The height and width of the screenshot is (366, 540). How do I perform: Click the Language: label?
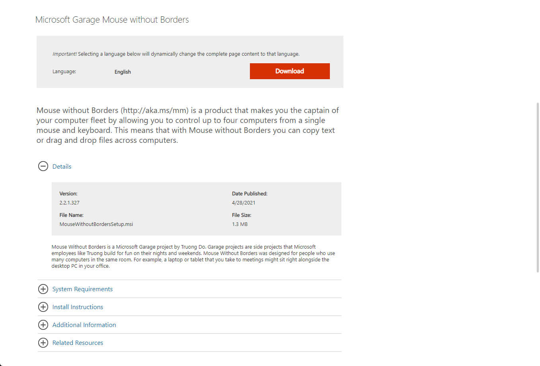(x=64, y=72)
